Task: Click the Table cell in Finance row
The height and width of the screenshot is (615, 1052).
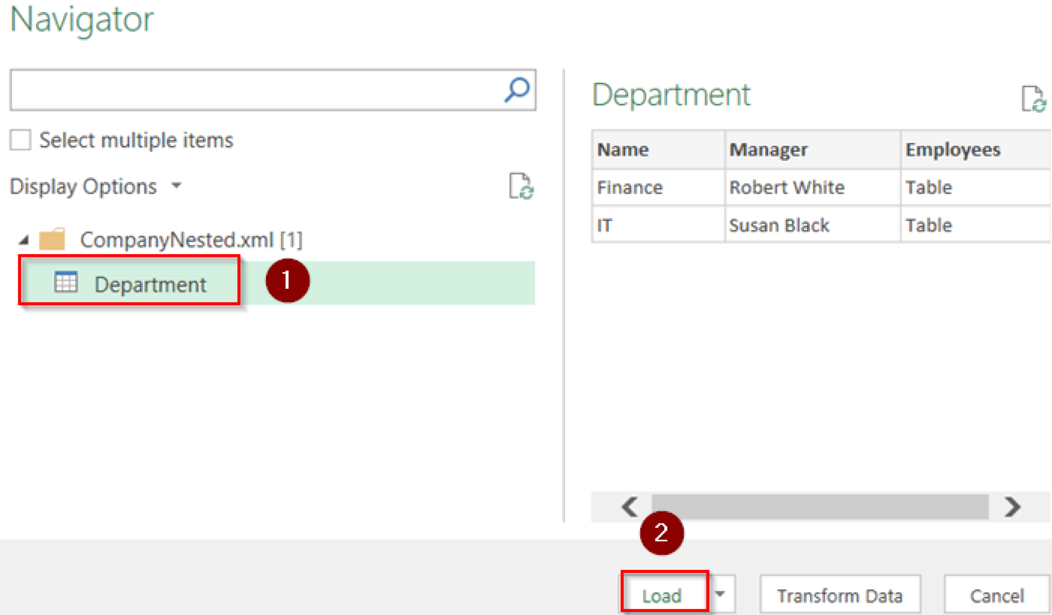Action: 929,187
